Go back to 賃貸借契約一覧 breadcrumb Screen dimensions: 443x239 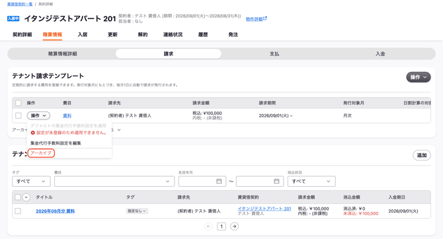[x=20, y=4]
